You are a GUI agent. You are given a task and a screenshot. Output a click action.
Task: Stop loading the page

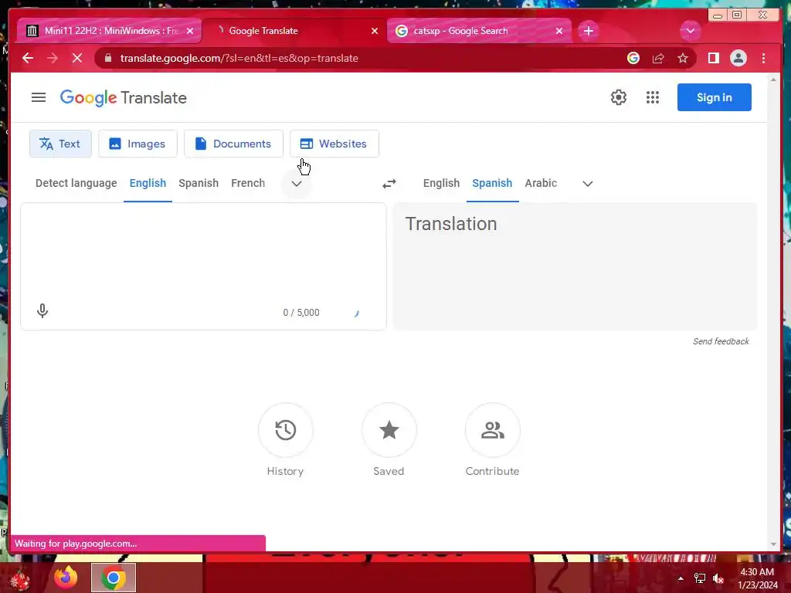point(77,58)
